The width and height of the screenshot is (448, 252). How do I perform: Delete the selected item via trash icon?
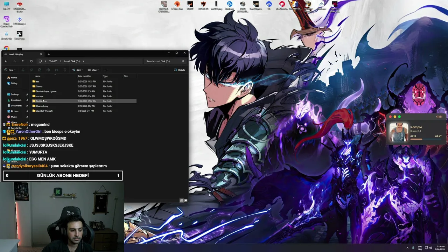coord(65,70)
